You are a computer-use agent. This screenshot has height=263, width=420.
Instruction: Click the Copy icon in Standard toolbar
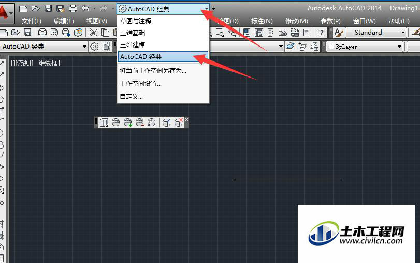(105, 33)
